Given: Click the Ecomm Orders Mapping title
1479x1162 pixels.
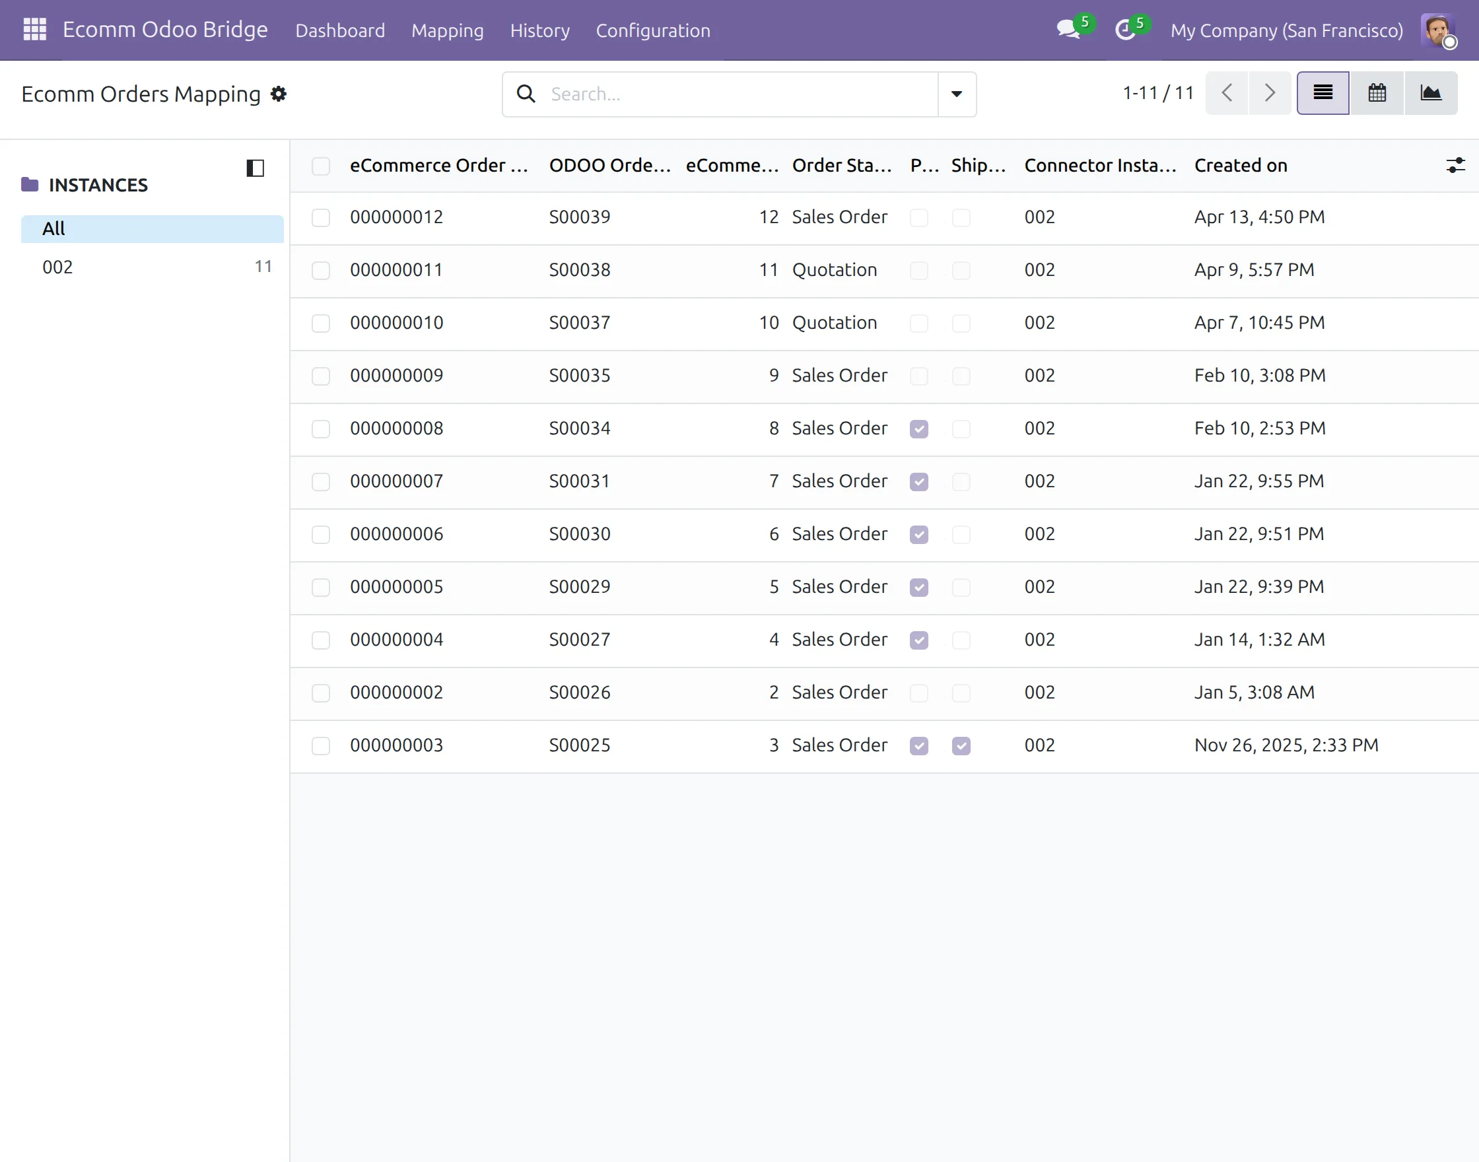Looking at the screenshot, I should point(141,94).
